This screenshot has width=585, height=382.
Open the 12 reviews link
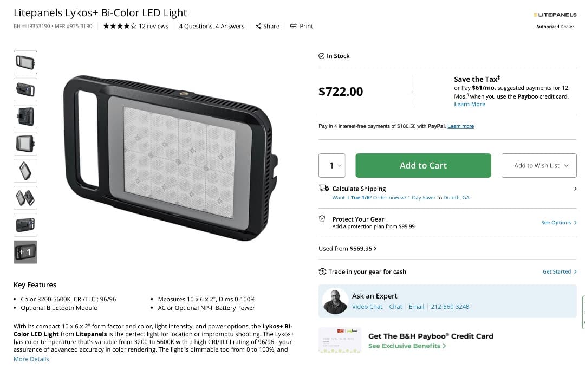154,26
